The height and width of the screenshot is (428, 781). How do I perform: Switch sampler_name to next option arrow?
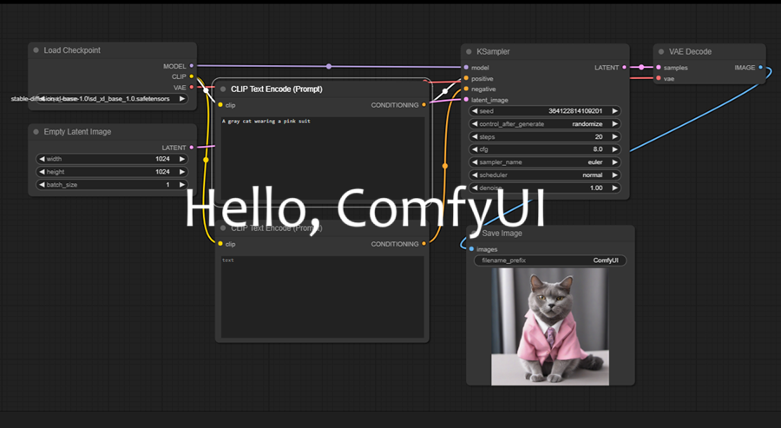pyautogui.click(x=615, y=162)
